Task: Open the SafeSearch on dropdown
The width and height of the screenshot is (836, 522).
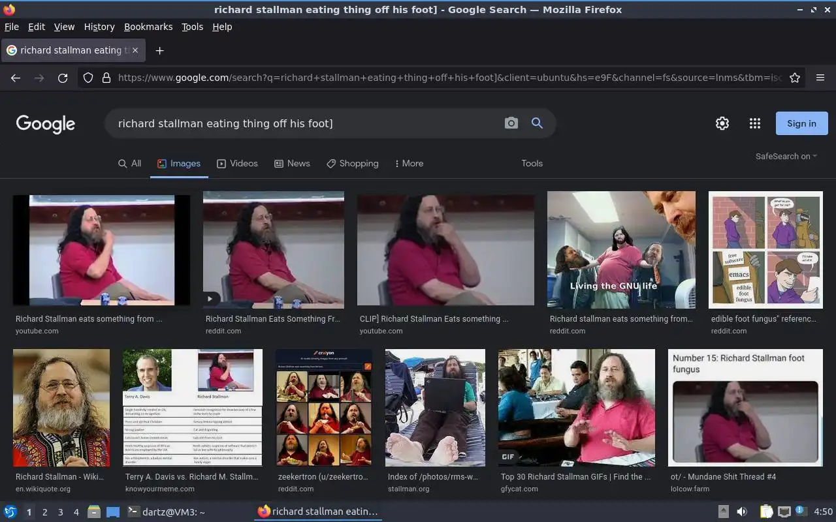Action: point(786,156)
